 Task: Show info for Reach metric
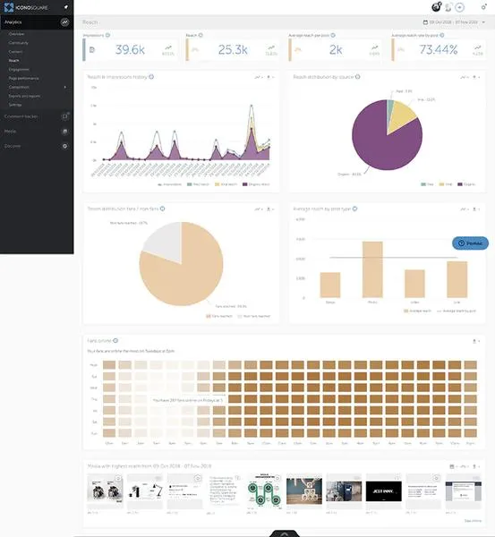tap(201, 35)
